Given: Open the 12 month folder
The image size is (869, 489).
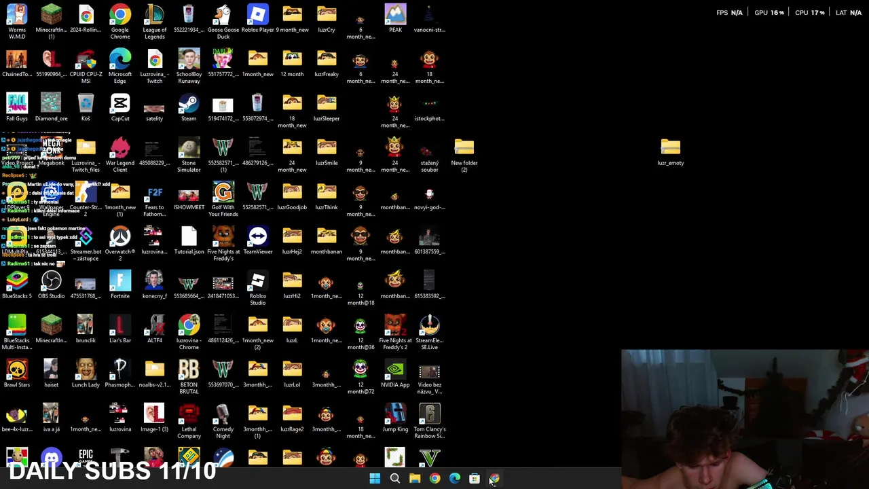Looking at the screenshot, I should click(x=292, y=63).
